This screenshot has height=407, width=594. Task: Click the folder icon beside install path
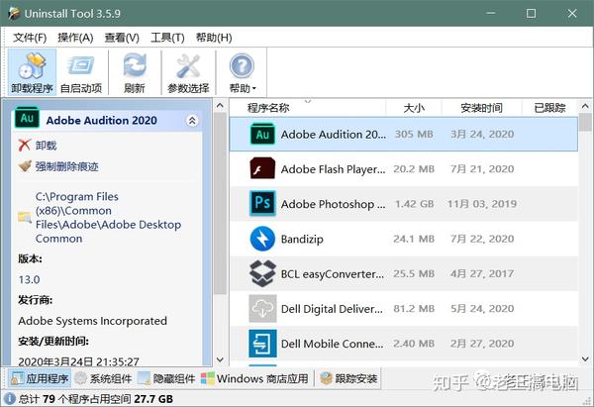coord(25,217)
